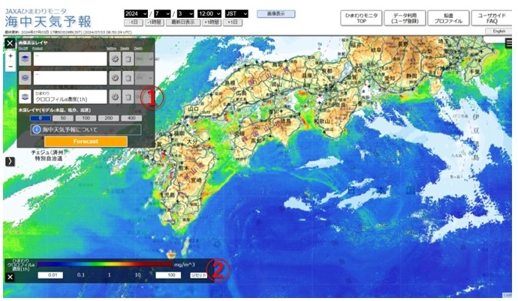Click the 海中天気予報 site title logo
518x301 pixels.
click(48, 22)
